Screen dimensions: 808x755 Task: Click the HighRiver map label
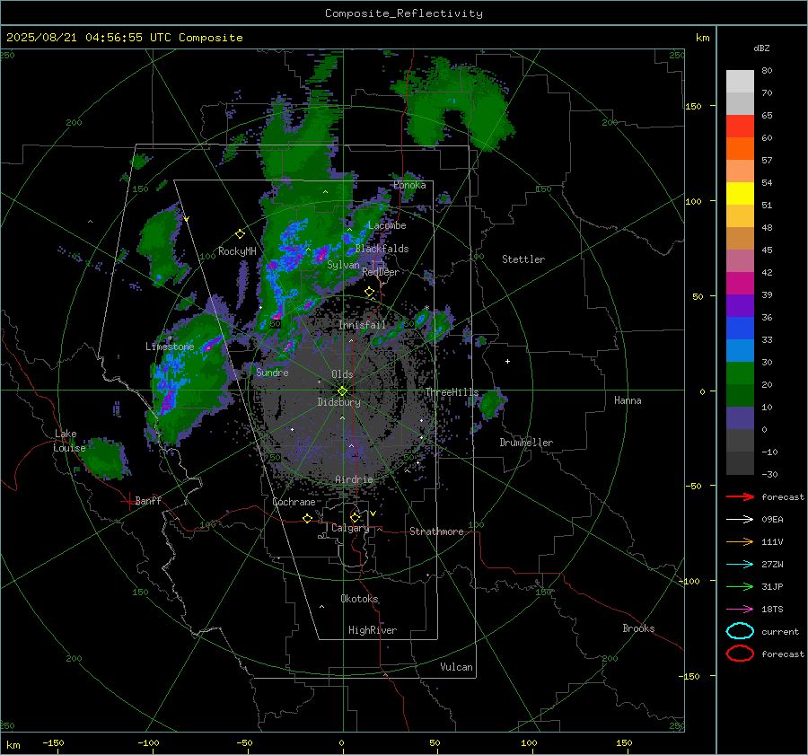click(373, 630)
